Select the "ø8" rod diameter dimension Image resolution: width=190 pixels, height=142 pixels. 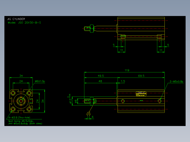76,101
